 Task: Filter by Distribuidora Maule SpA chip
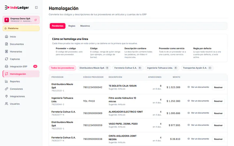94,68
